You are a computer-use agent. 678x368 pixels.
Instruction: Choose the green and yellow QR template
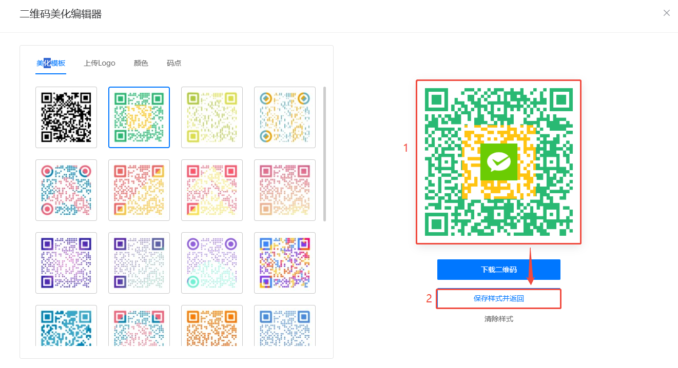[139, 117]
